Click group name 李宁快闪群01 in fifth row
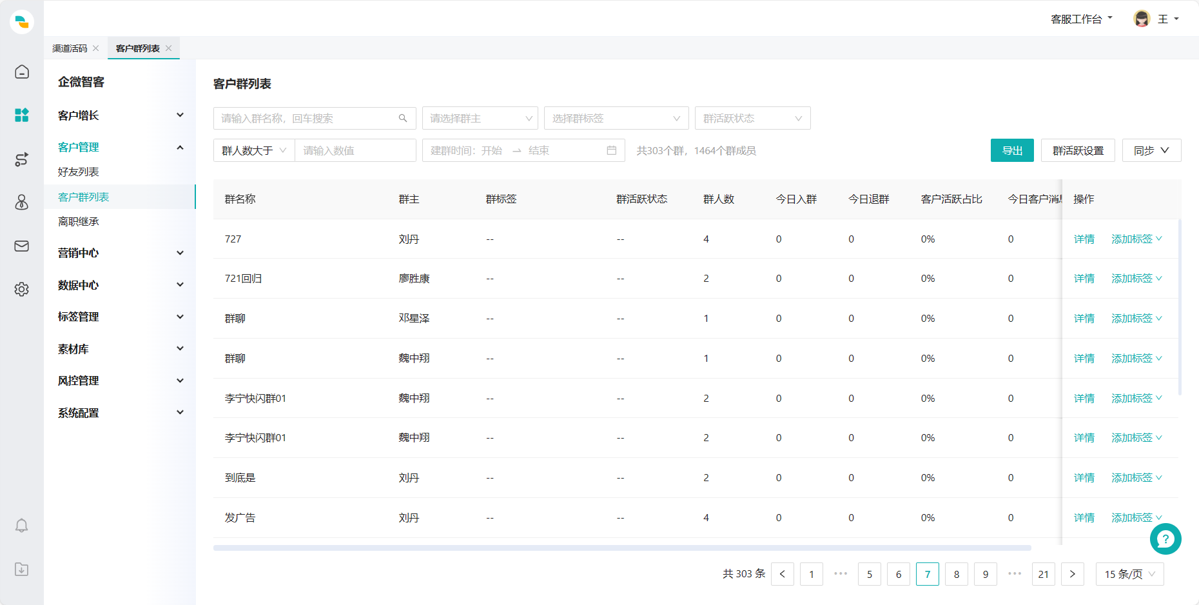The height and width of the screenshot is (605, 1199). (x=255, y=398)
